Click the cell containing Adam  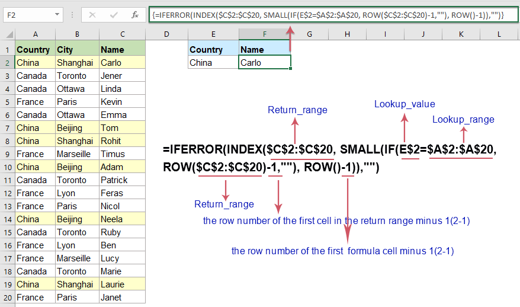coord(123,167)
